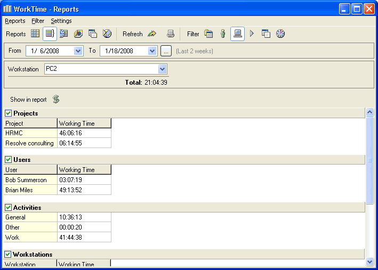Select the Bob Summerson user row
Screen dimensions: 378x270
coord(58,180)
